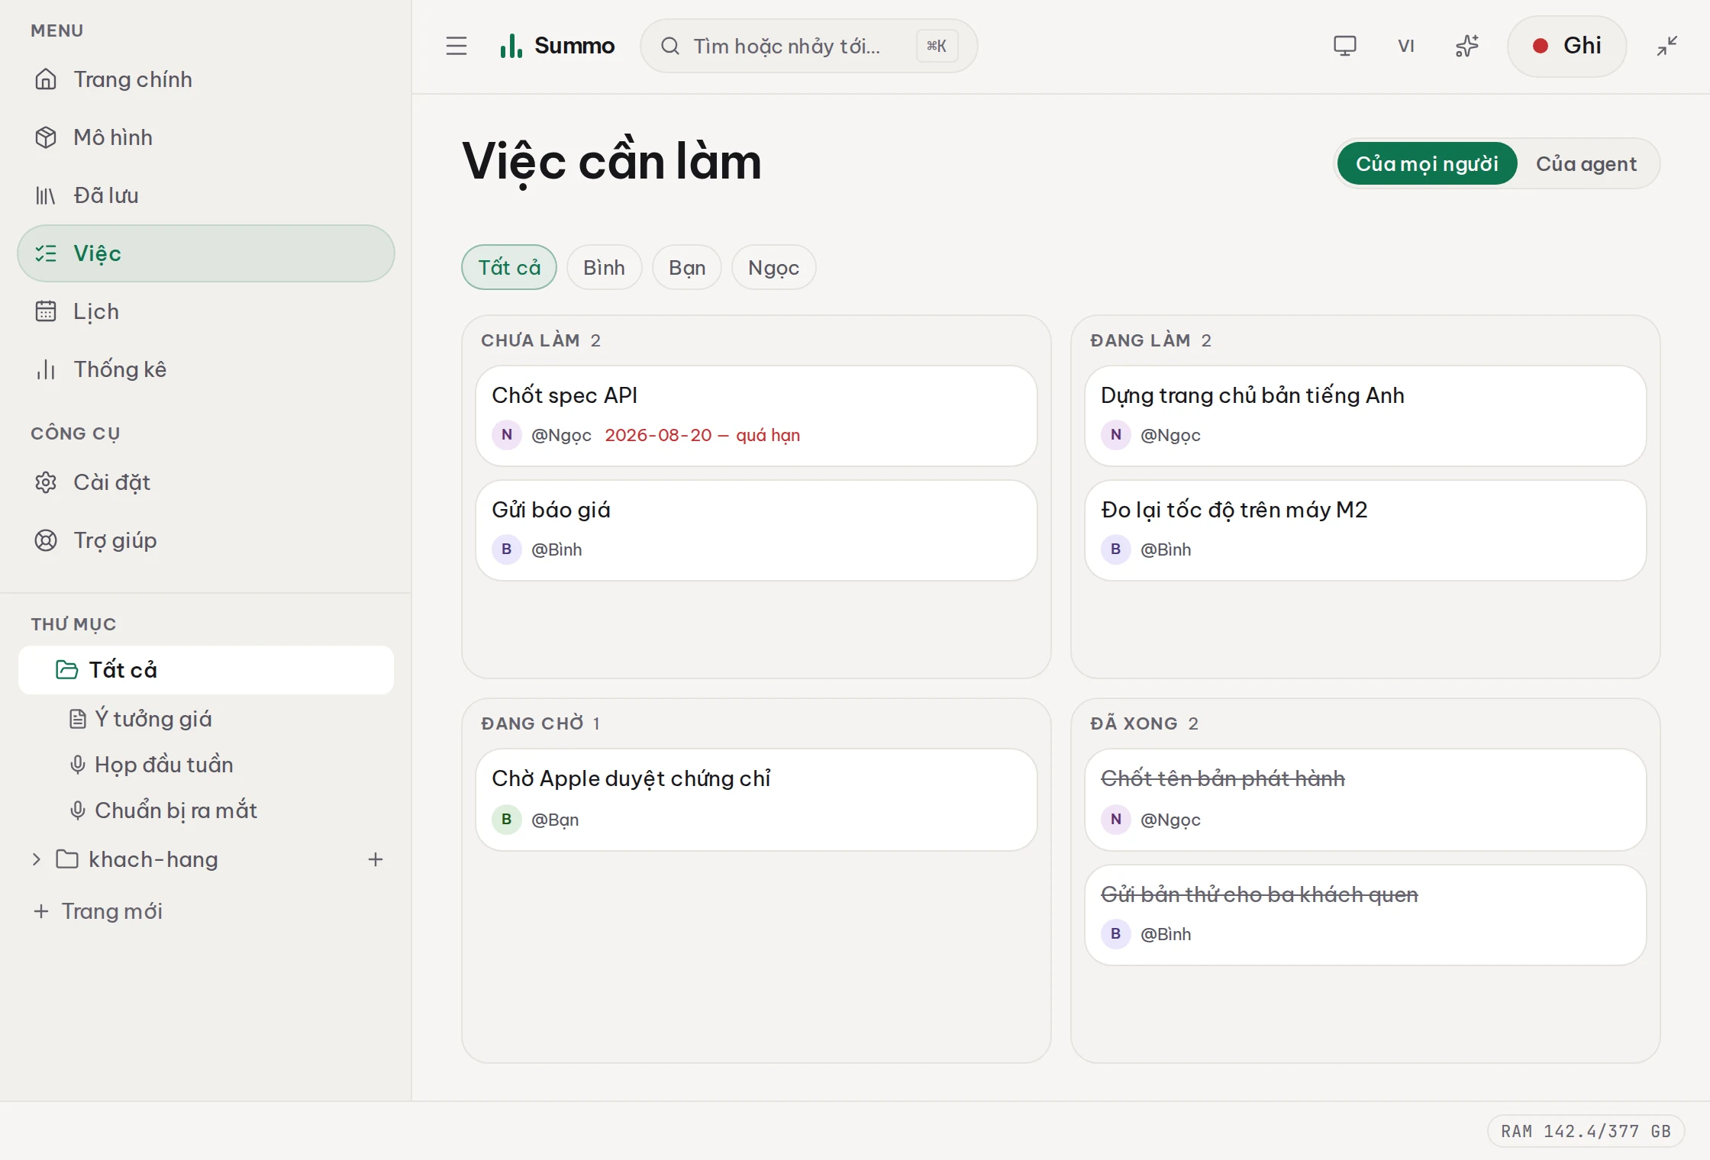Screen dimensions: 1710x1160
Task: Switch to Của mọi người view
Action: coord(1427,163)
